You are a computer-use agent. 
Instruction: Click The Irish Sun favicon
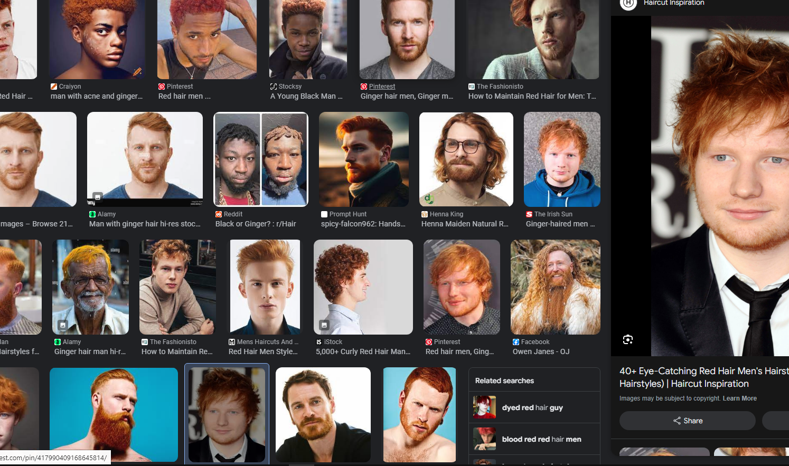click(x=529, y=214)
